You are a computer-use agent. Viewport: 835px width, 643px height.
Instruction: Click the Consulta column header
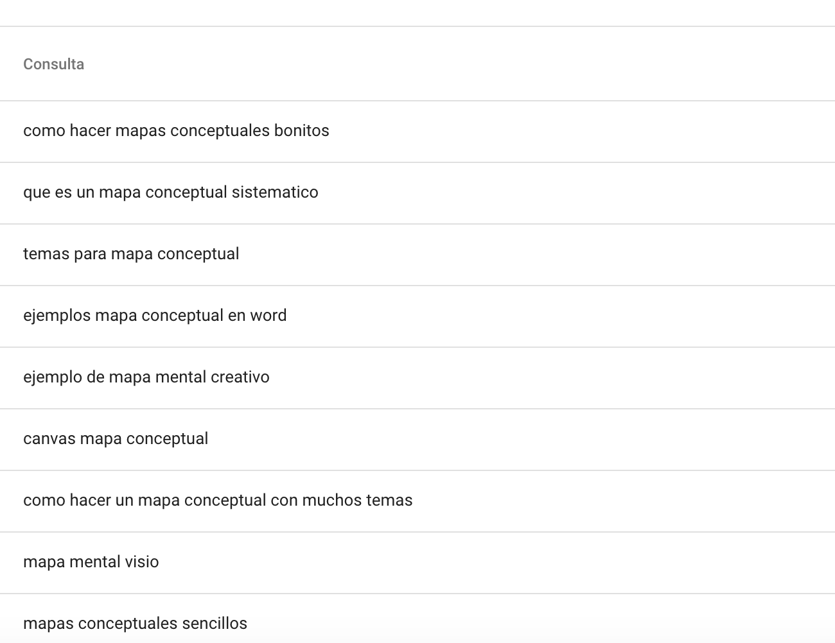53,64
